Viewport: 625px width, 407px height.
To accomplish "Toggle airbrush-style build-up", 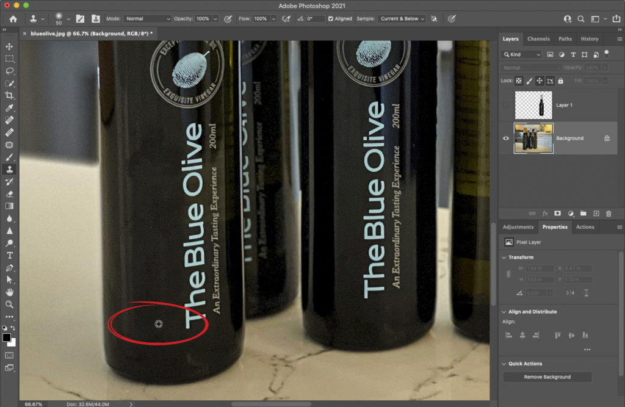I will (x=286, y=19).
